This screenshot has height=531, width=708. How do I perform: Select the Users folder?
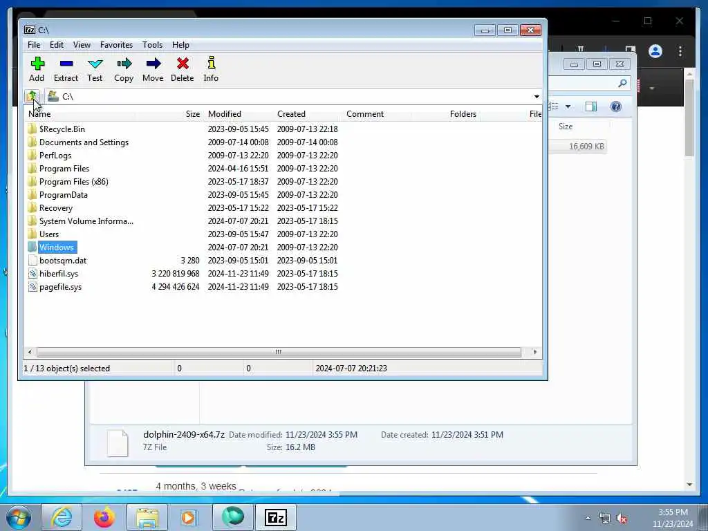[x=49, y=234]
